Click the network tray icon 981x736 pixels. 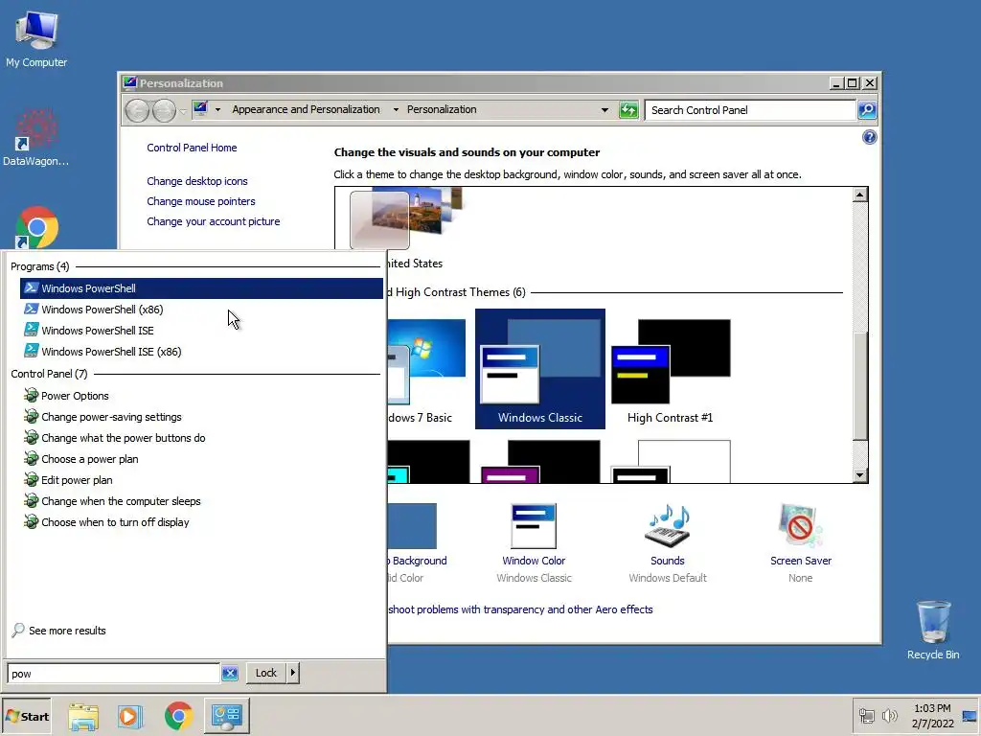[x=866, y=716]
